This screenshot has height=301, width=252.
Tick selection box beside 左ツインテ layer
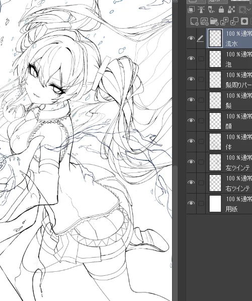pos(201,162)
